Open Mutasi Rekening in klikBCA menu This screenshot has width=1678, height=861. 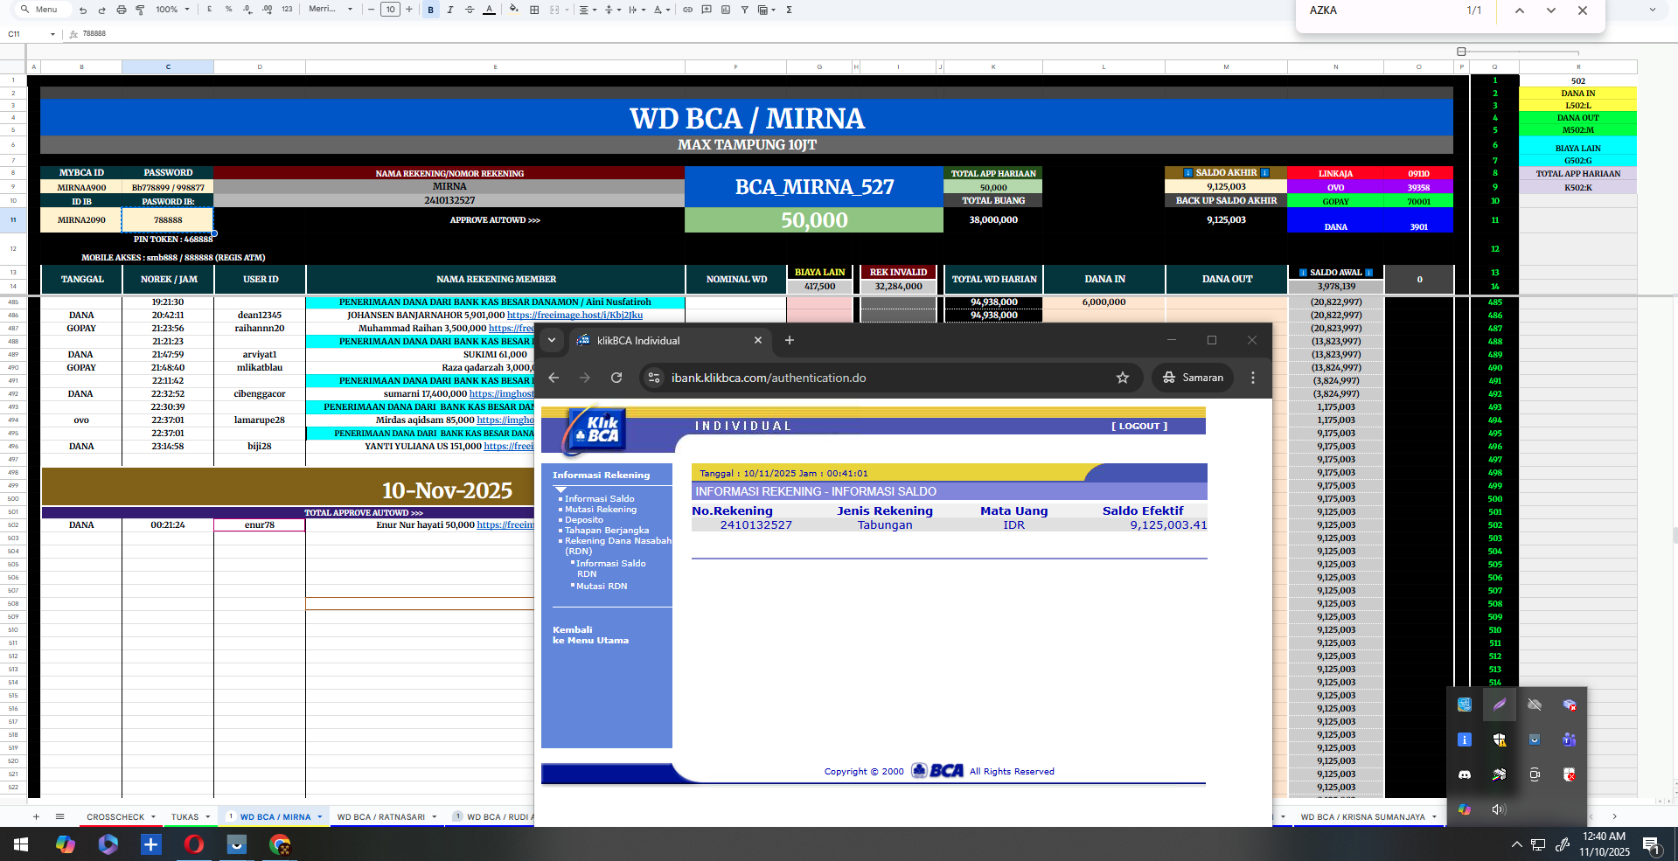601,510
